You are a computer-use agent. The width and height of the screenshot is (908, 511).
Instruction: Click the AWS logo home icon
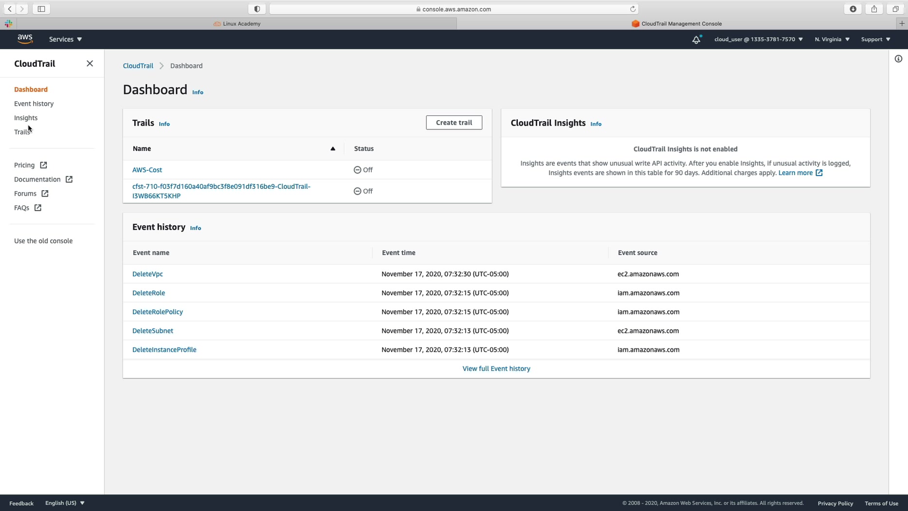pyautogui.click(x=25, y=39)
